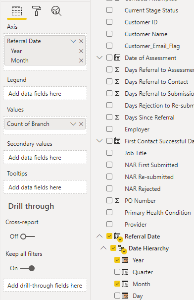Uncheck the Date Hierarchy checkbox
The height and width of the screenshot is (300, 194).
coord(113,248)
